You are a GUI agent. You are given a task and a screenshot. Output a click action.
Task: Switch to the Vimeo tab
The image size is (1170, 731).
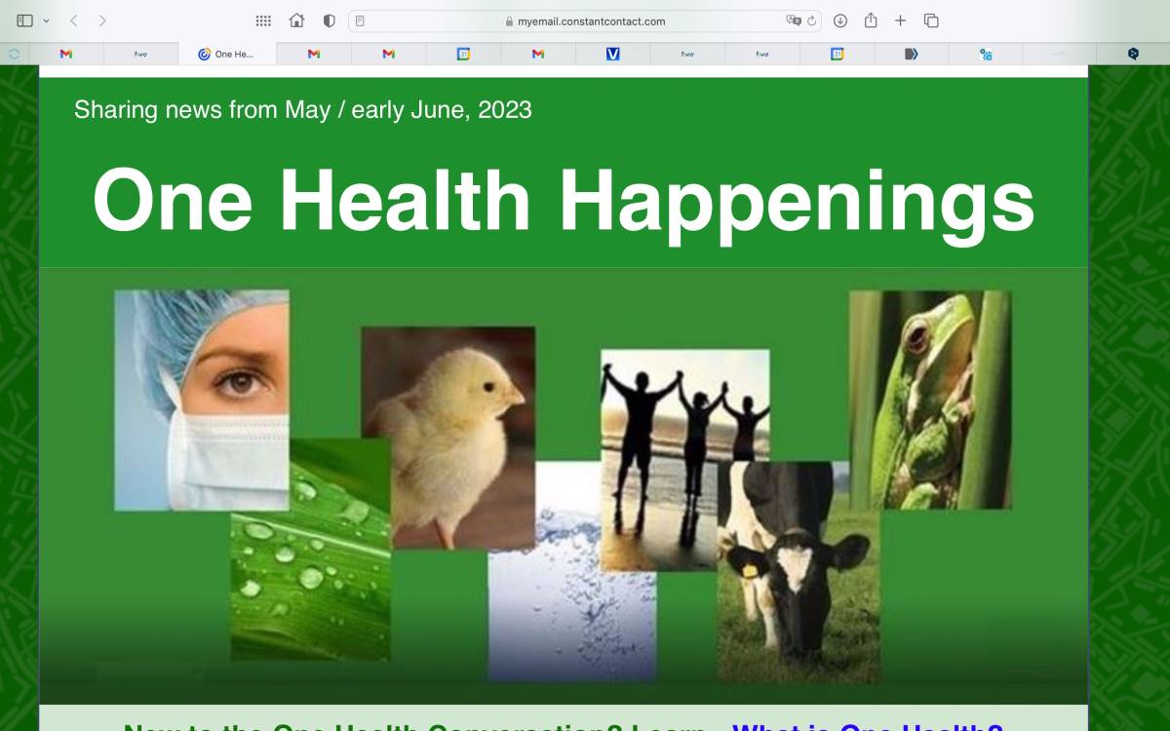611,55
